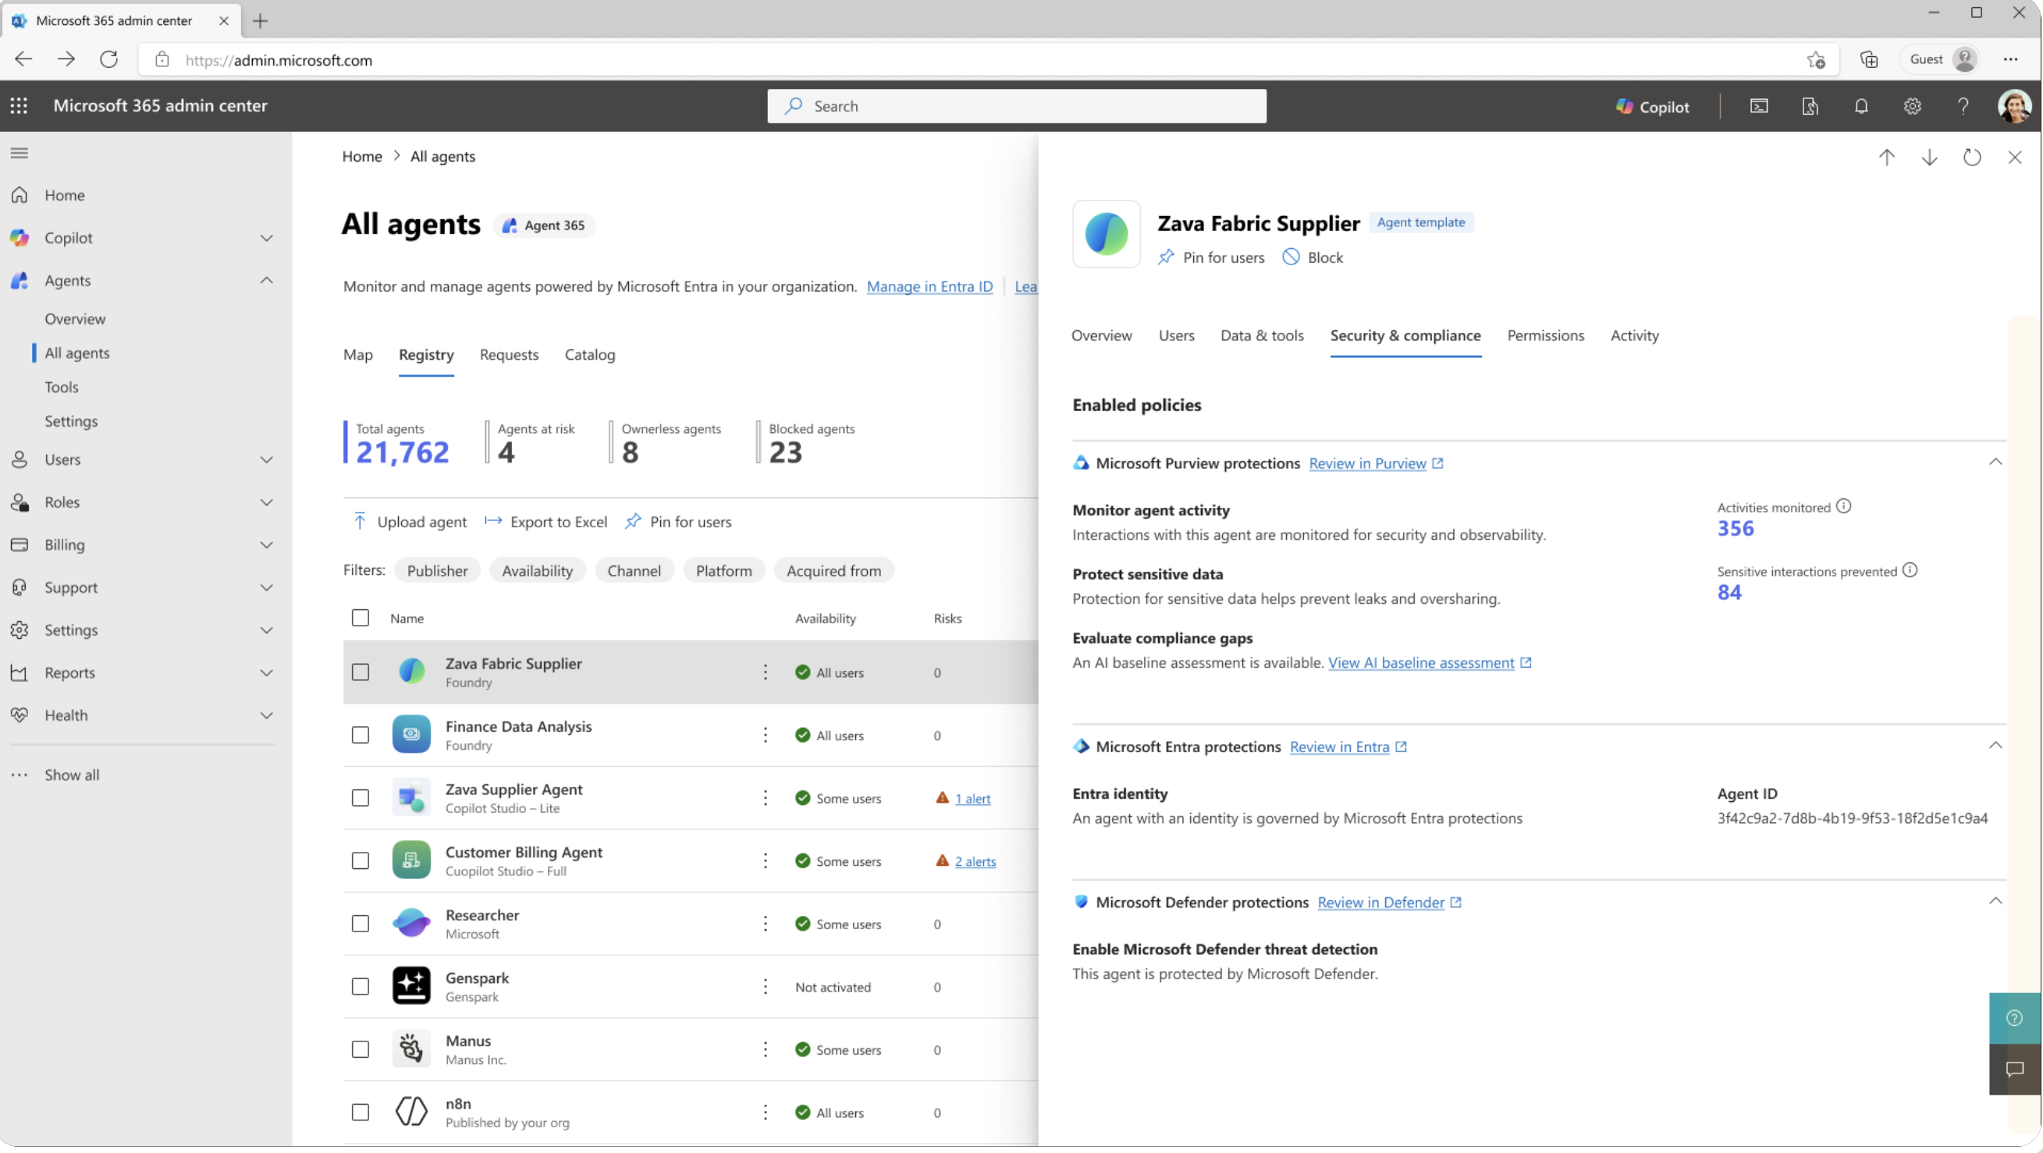Show info for Activities monitored

(1844, 507)
